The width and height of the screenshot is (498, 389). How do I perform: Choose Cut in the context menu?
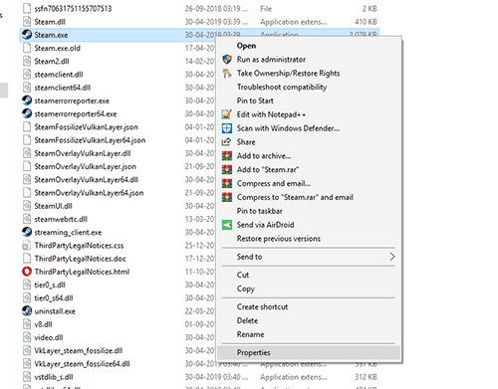(243, 275)
